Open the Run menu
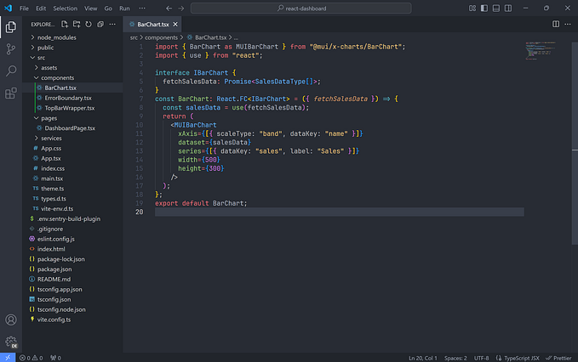 click(x=124, y=8)
